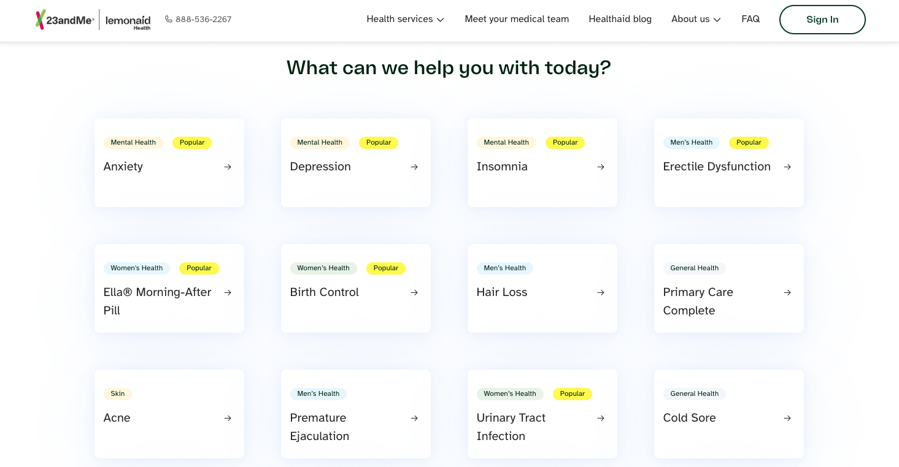The width and height of the screenshot is (899, 467).
Task: Call 888-536-2267 via the header link
Action: [x=204, y=19]
